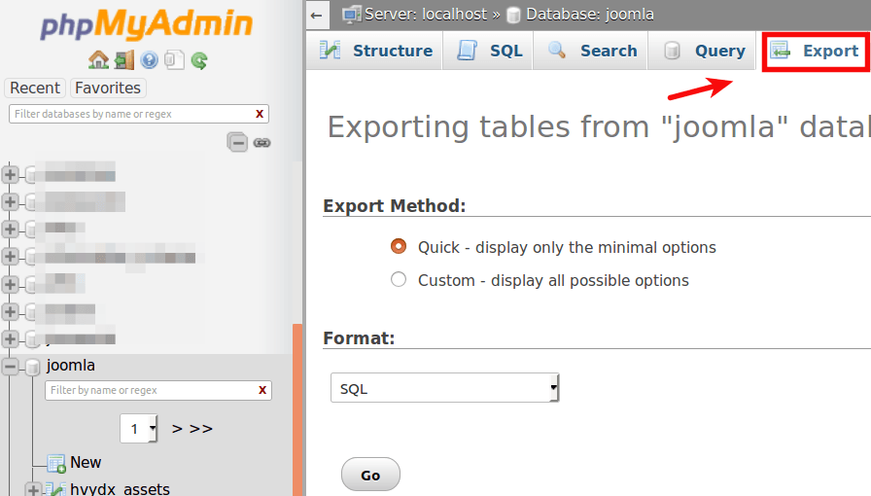Expand the fourth blurred database node
The width and height of the screenshot is (871, 496).
[10, 257]
